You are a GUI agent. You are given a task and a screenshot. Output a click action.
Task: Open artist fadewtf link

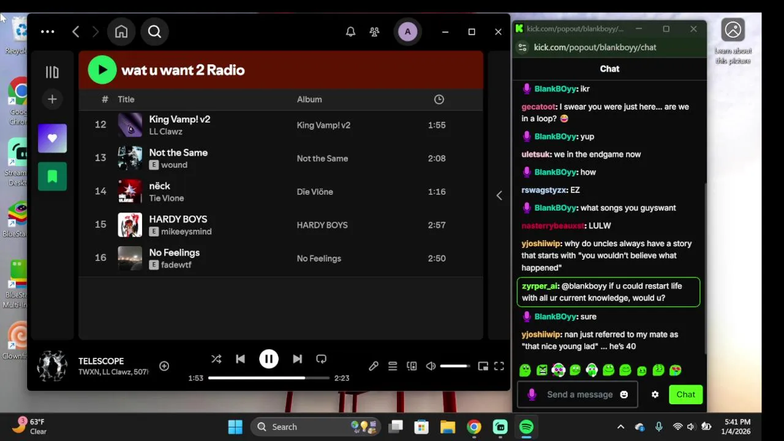176,265
